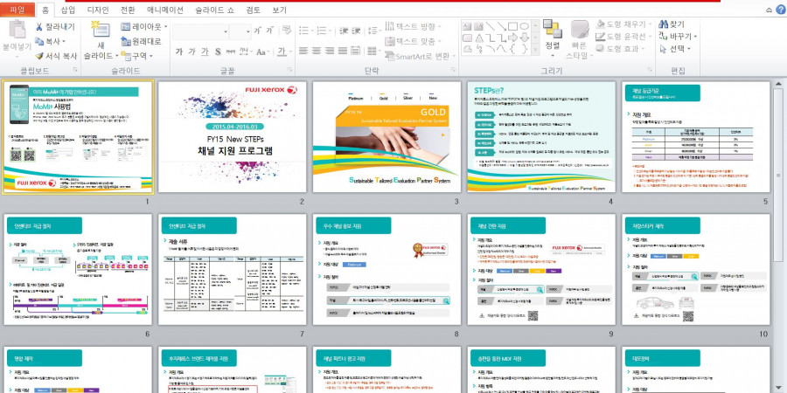Select the down block arrow shape
This screenshot has width=787, height=393.
(525, 38)
